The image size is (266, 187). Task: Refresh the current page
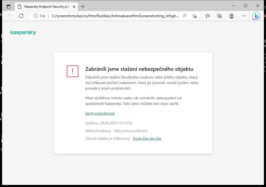coord(21,16)
